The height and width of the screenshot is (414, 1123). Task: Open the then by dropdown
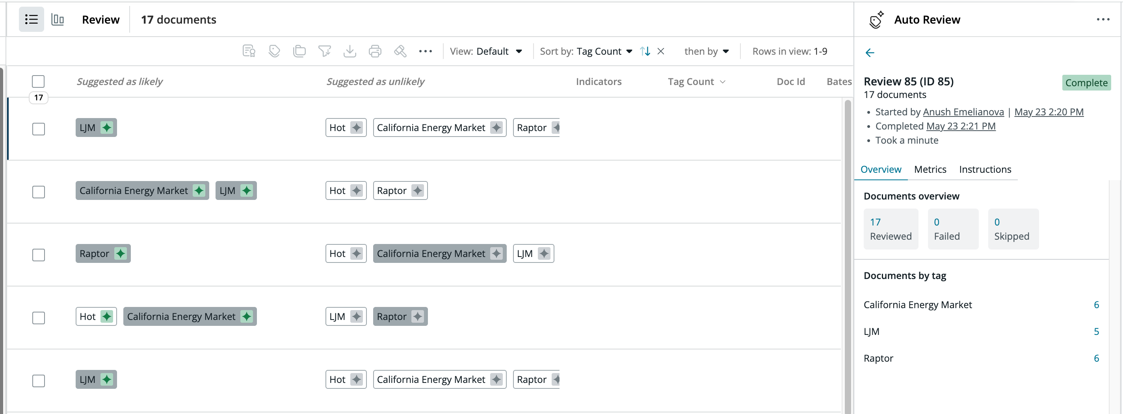707,52
